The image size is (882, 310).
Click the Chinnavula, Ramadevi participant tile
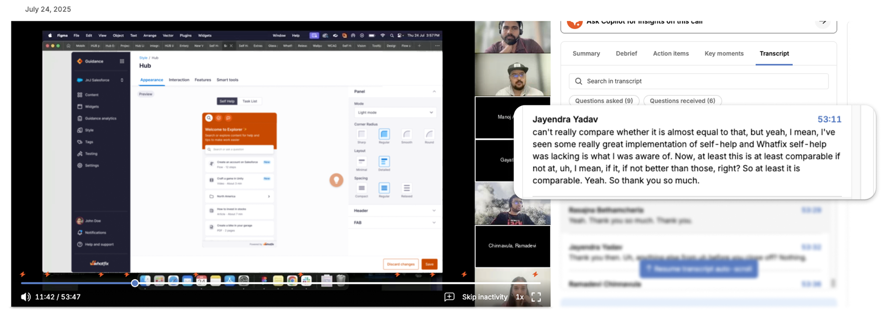tap(513, 246)
